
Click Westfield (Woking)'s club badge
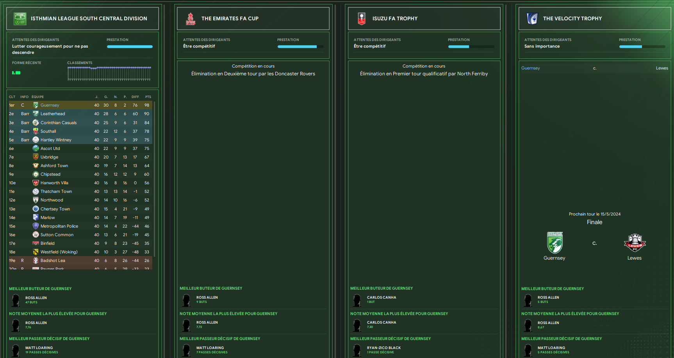point(36,252)
